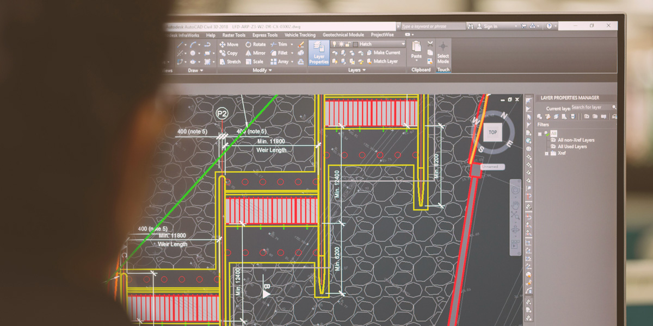
Task: Open the Unnamed coordinate system dropdown
Action: [492, 166]
